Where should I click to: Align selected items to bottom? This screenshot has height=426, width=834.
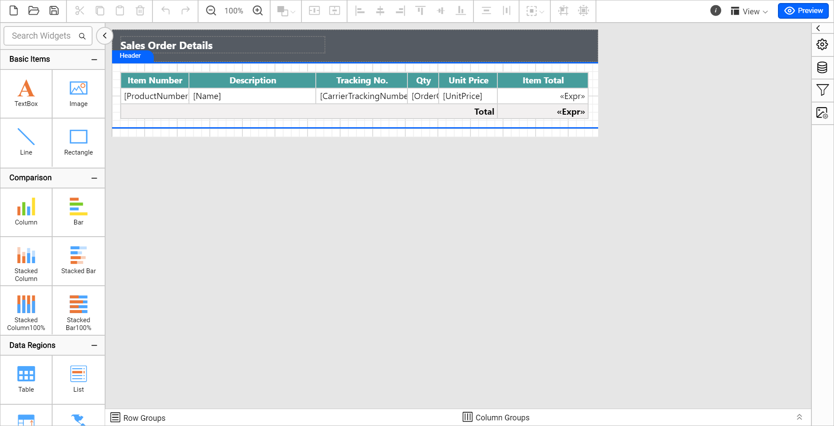click(461, 11)
